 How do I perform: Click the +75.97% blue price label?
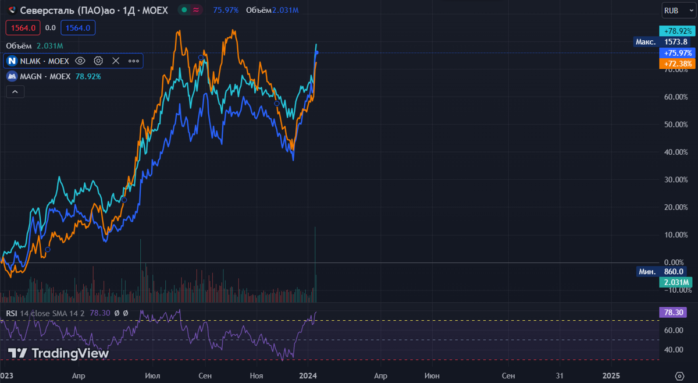pyautogui.click(x=676, y=53)
